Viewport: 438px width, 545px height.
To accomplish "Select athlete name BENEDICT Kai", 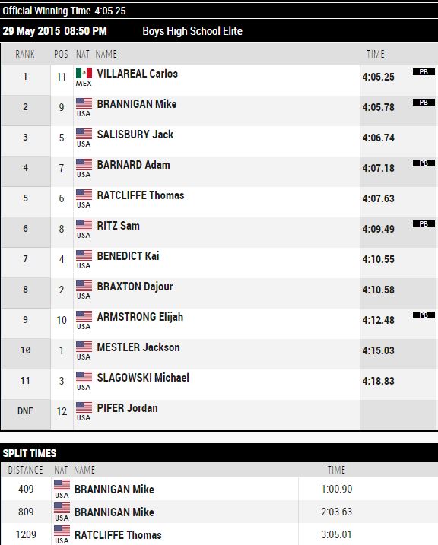I will [x=128, y=256].
